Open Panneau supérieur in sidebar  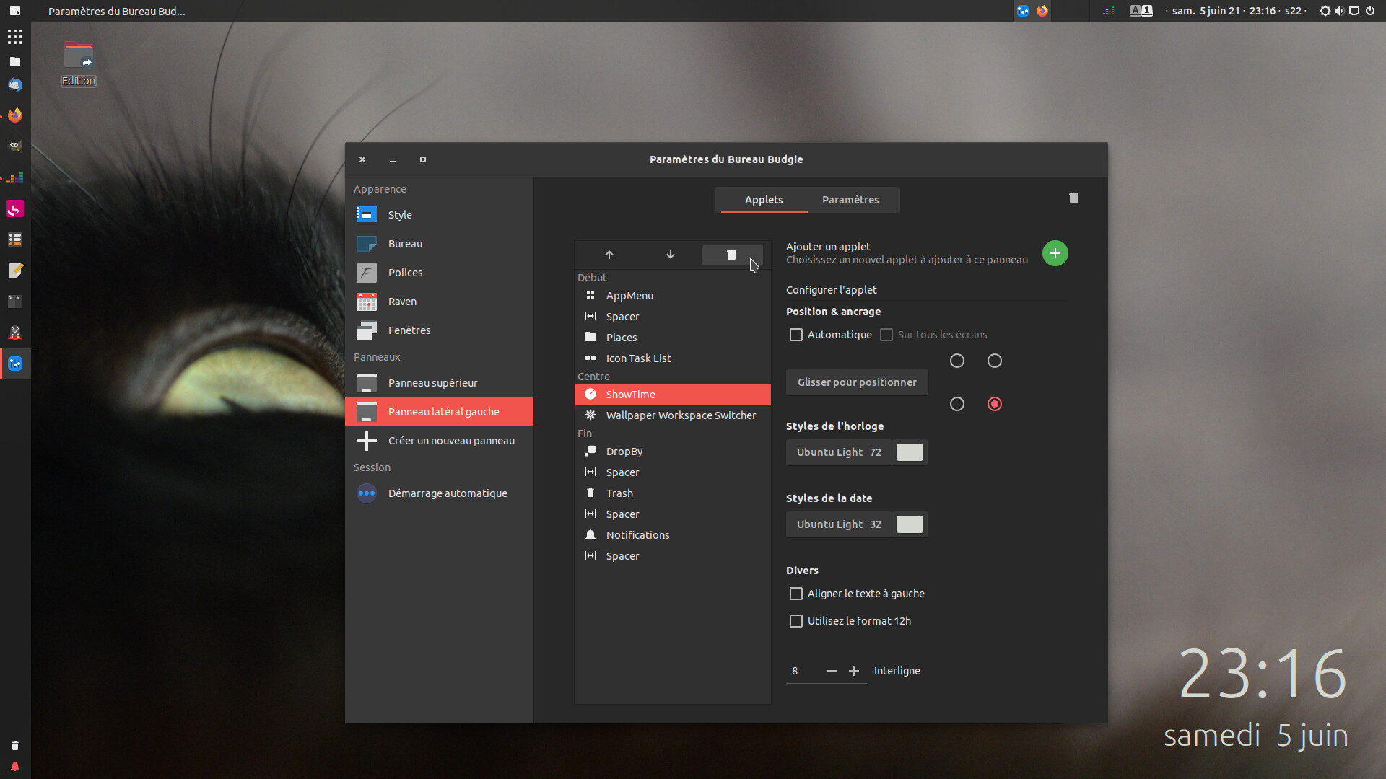(x=432, y=383)
